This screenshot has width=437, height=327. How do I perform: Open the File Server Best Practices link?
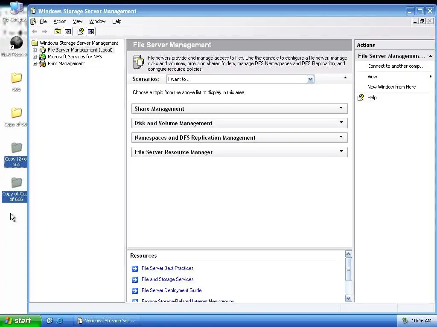[x=167, y=268]
